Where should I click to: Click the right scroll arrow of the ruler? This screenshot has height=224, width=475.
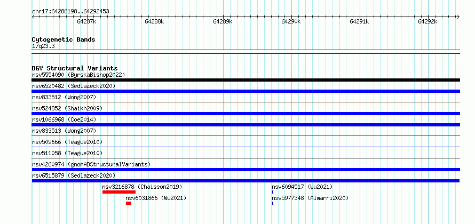click(x=458, y=17)
